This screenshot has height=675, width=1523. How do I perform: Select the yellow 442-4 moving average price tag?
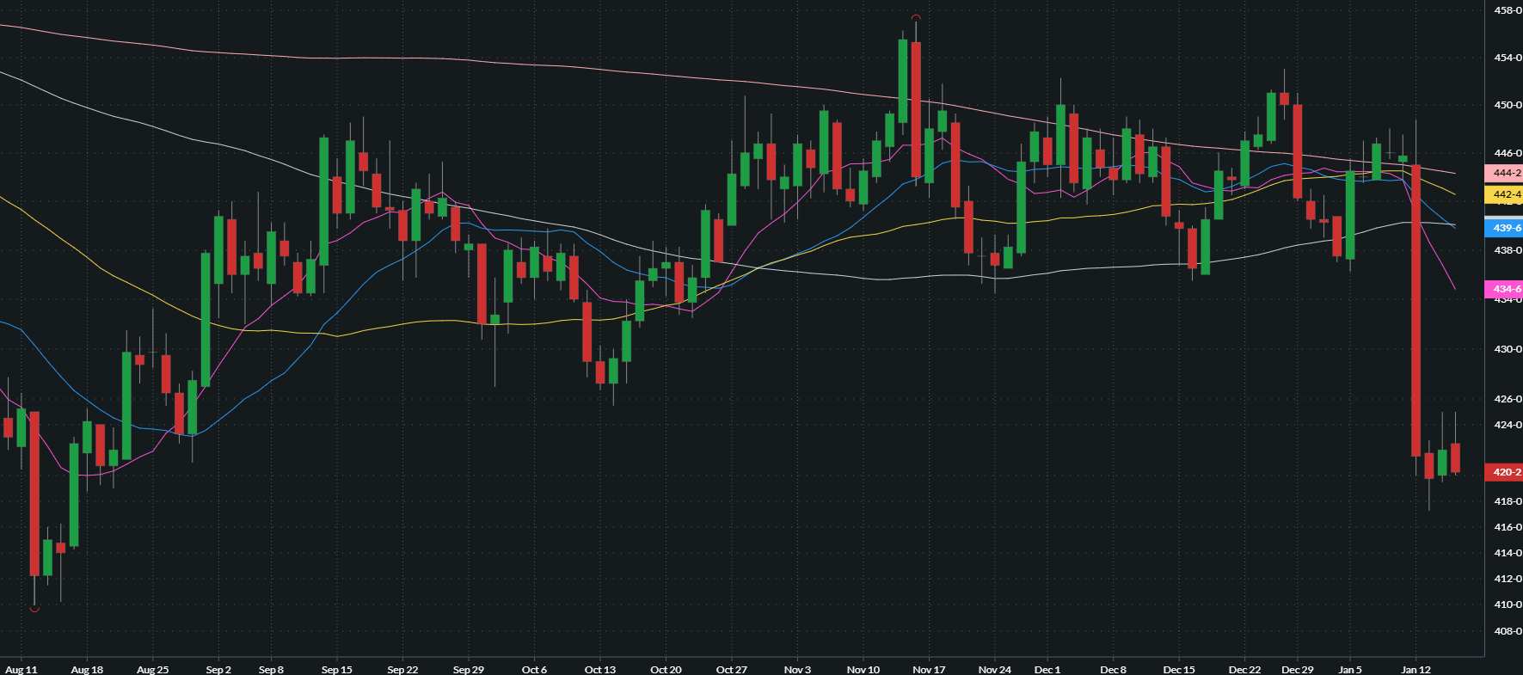pyautogui.click(x=1504, y=194)
